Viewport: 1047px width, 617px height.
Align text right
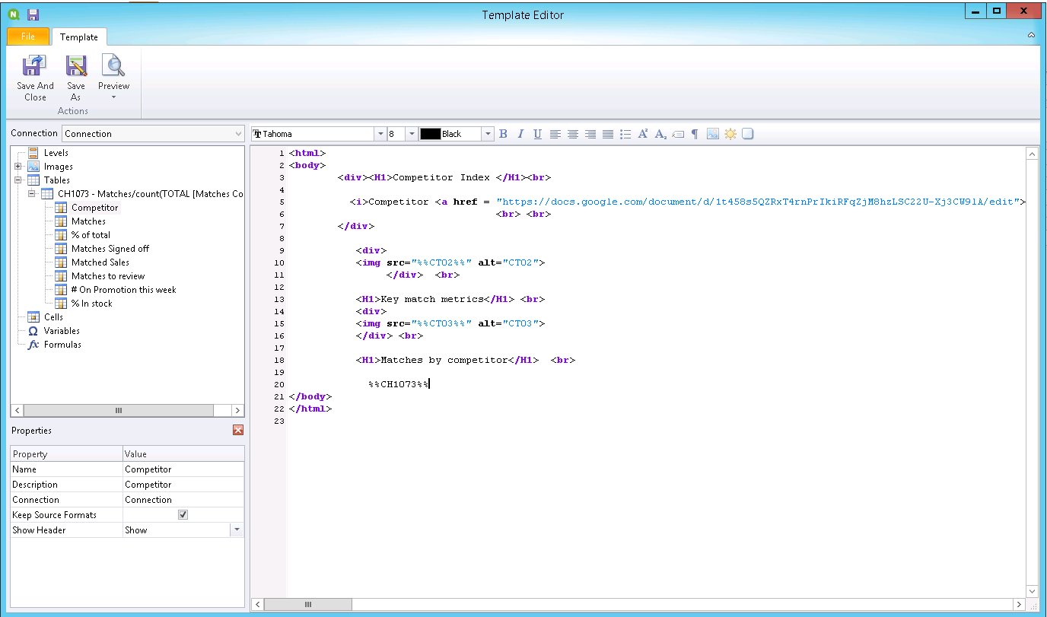(x=590, y=134)
